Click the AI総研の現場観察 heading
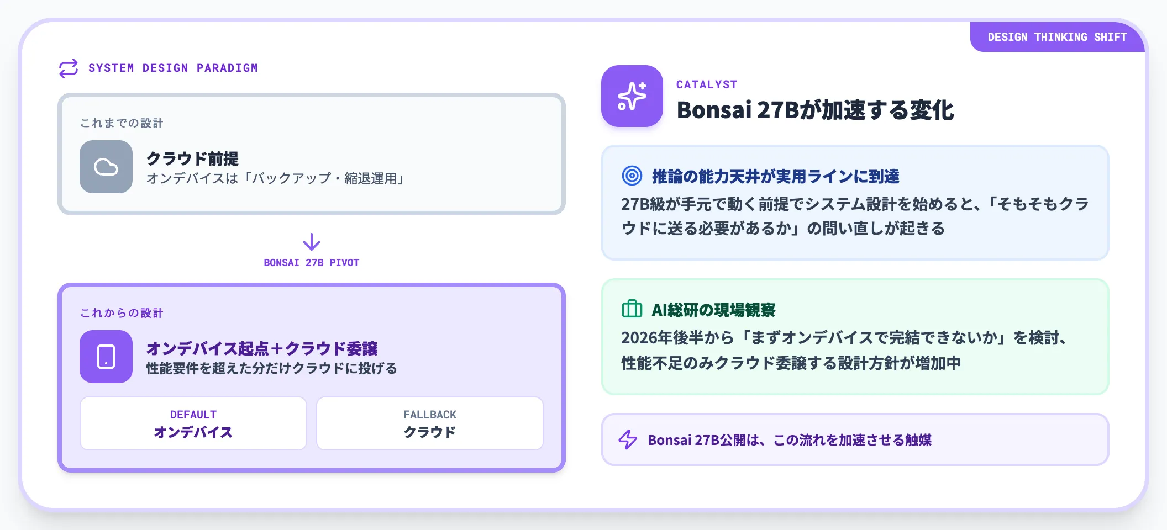Viewport: 1167px width, 530px height. click(714, 310)
